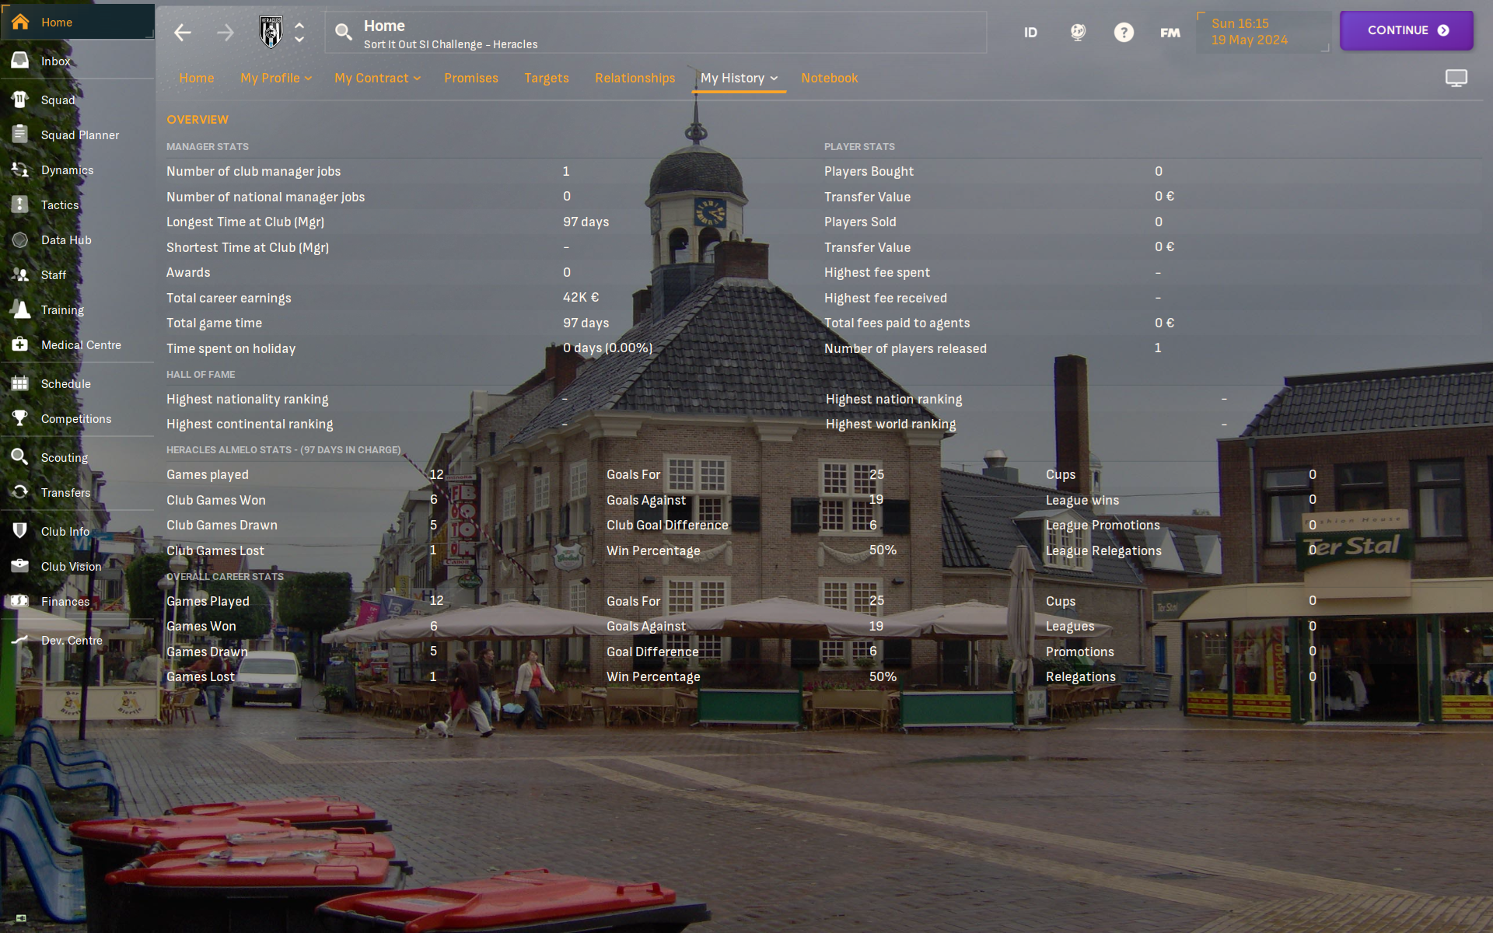Viewport: 1493px width, 933px height.
Task: Expand the My Profile dropdown
Action: coord(276,78)
